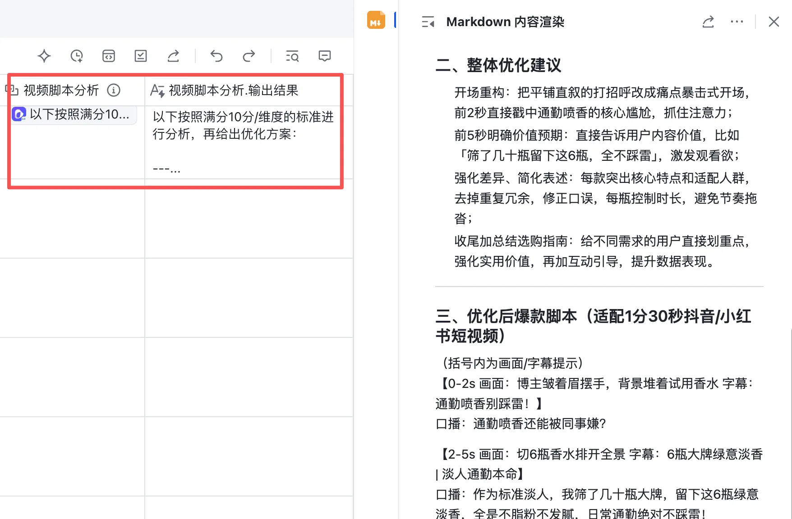
Task: Open the history clock icon
Action: 77,56
